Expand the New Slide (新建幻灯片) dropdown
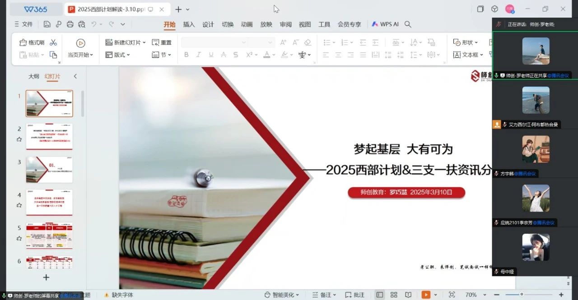The height and width of the screenshot is (300, 578). tap(144, 42)
